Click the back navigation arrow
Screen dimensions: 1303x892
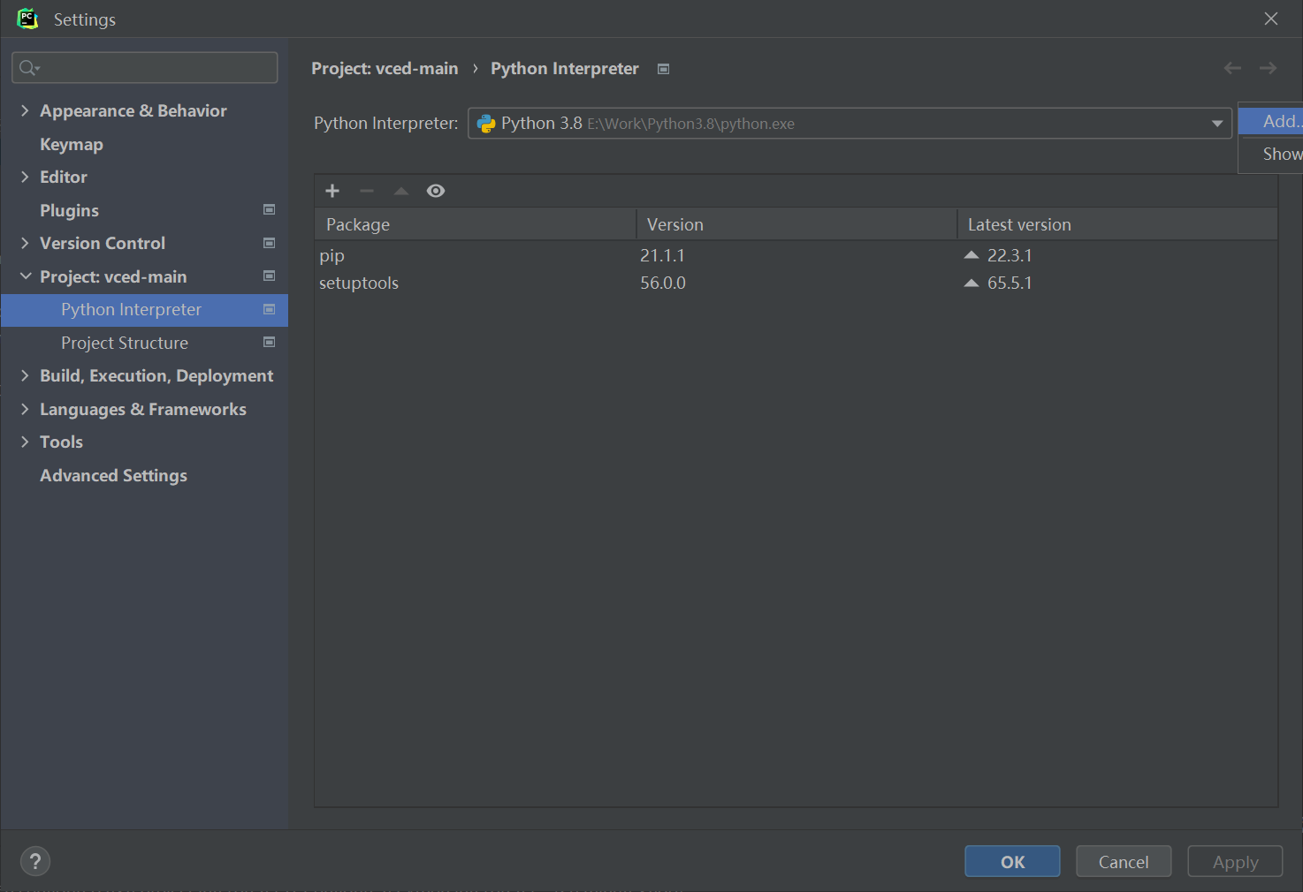(x=1232, y=68)
